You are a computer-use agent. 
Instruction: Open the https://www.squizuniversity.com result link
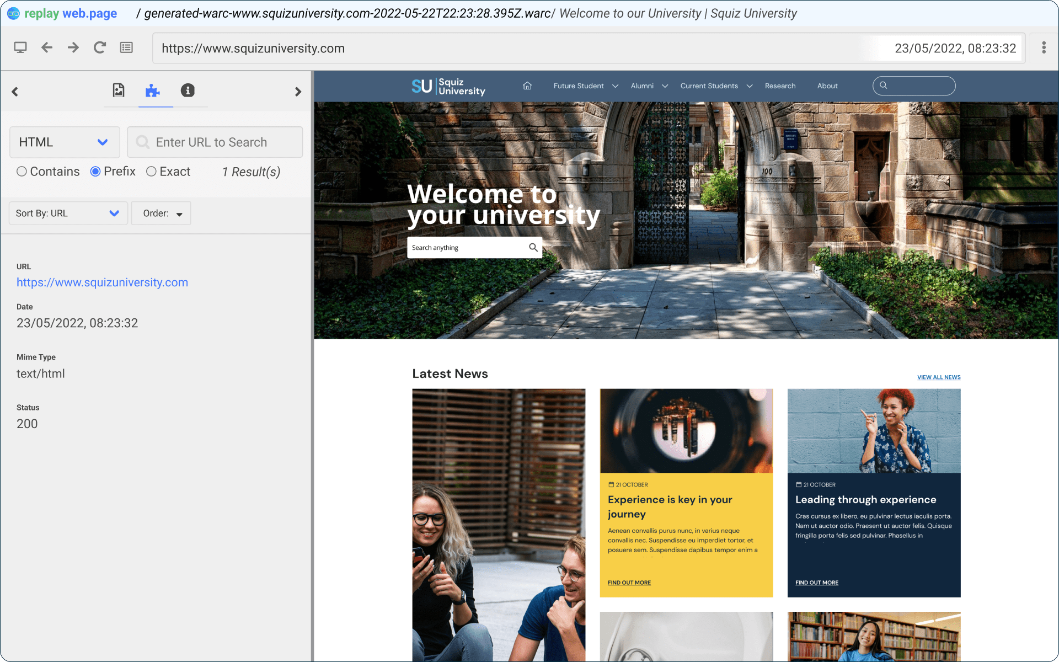click(102, 282)
